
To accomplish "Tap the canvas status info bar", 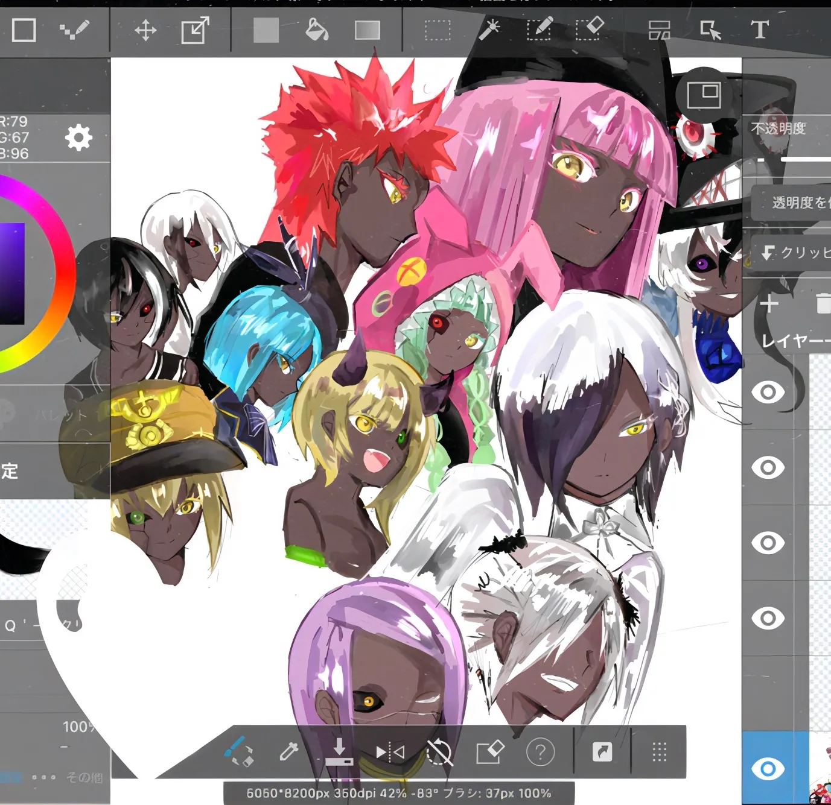I will 399,793.
